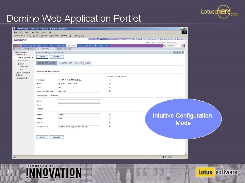This screenshot has height=183, width=245.
Task: Toggle the show-in-edit-mode checkbox for the Domino Host
Action: coord(110,83)
